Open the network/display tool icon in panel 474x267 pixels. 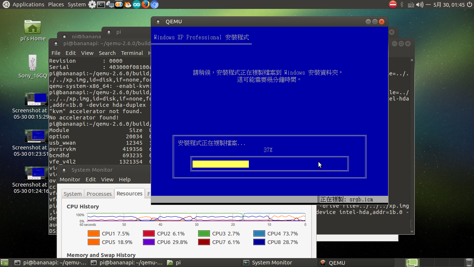[x=110, y=4]
